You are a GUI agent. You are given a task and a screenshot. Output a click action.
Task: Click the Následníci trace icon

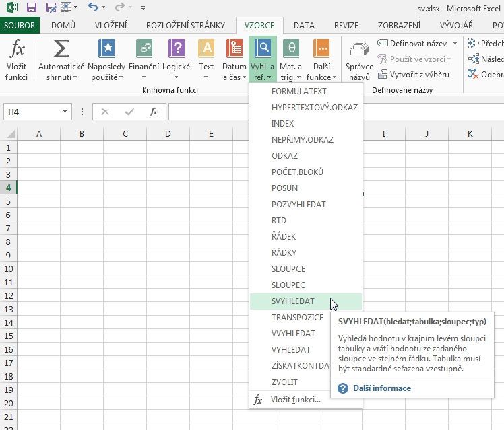473,59
